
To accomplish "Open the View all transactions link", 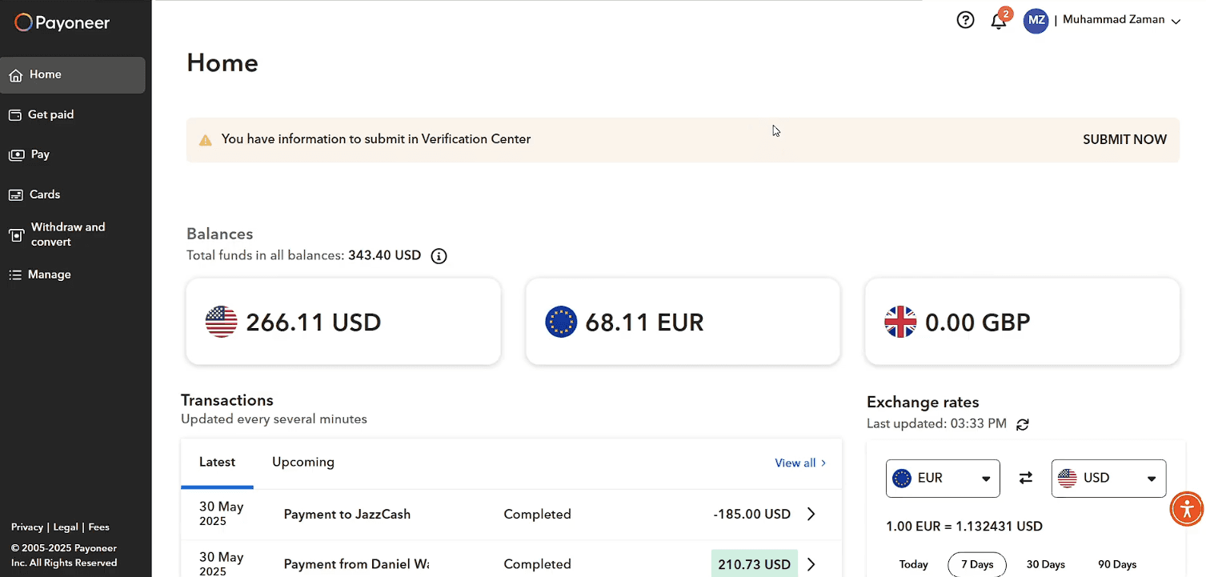I will pyautogui.click(x=799, y=463).
